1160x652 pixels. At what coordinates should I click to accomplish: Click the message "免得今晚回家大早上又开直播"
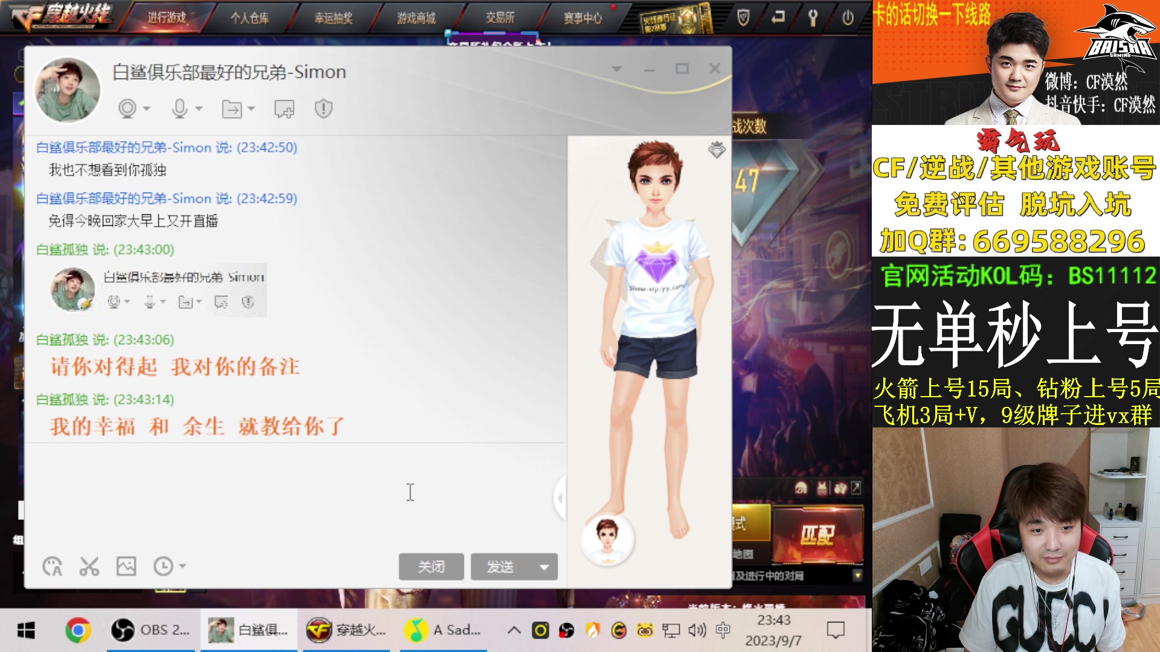point(133,221)
